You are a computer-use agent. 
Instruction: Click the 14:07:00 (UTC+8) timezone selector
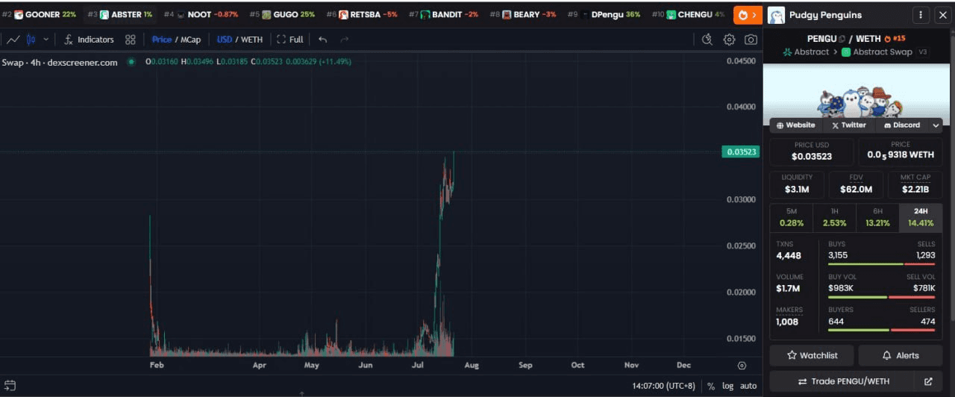(x=663, y=386)
